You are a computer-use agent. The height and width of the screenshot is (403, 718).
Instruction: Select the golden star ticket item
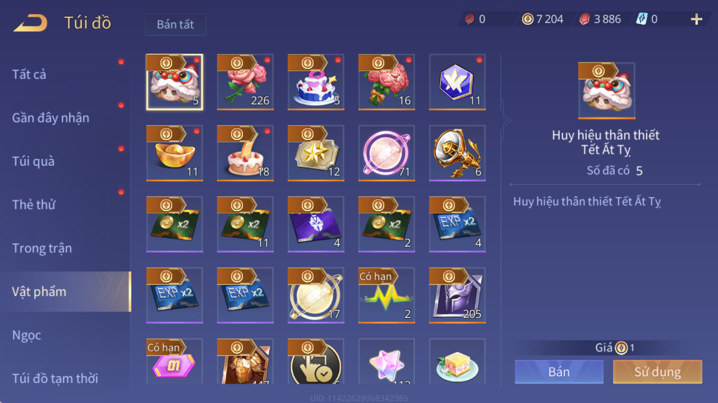(x=316, y=153)
